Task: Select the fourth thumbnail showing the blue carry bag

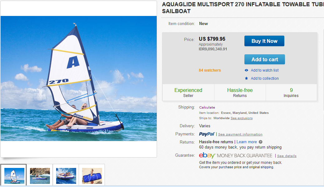Action: coord(92,175)
